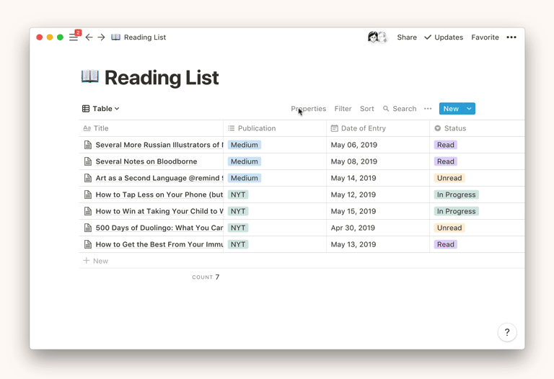Open the page options three-dot menu
Screen dimensions: 554x379
[x=511, y=37]
